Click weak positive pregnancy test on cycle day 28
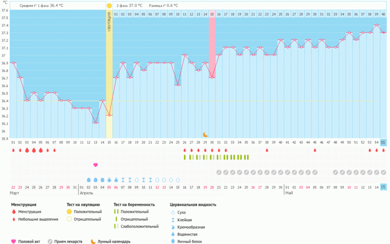 pos(198,157)
